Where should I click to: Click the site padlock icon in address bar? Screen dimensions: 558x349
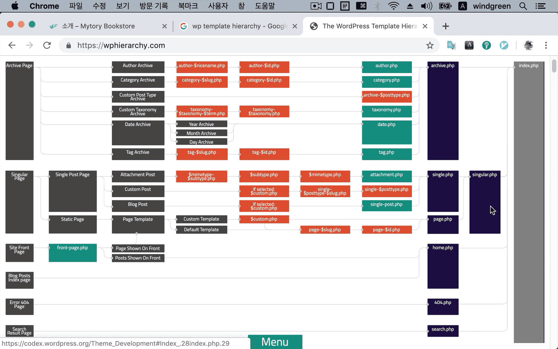[68, 46]
